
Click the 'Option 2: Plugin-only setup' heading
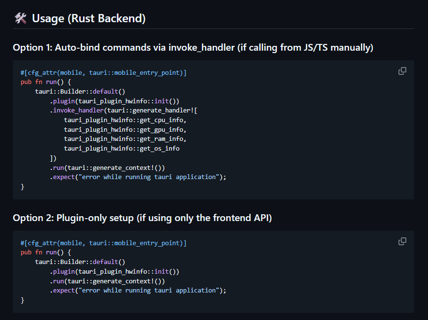tap(142, 218)
